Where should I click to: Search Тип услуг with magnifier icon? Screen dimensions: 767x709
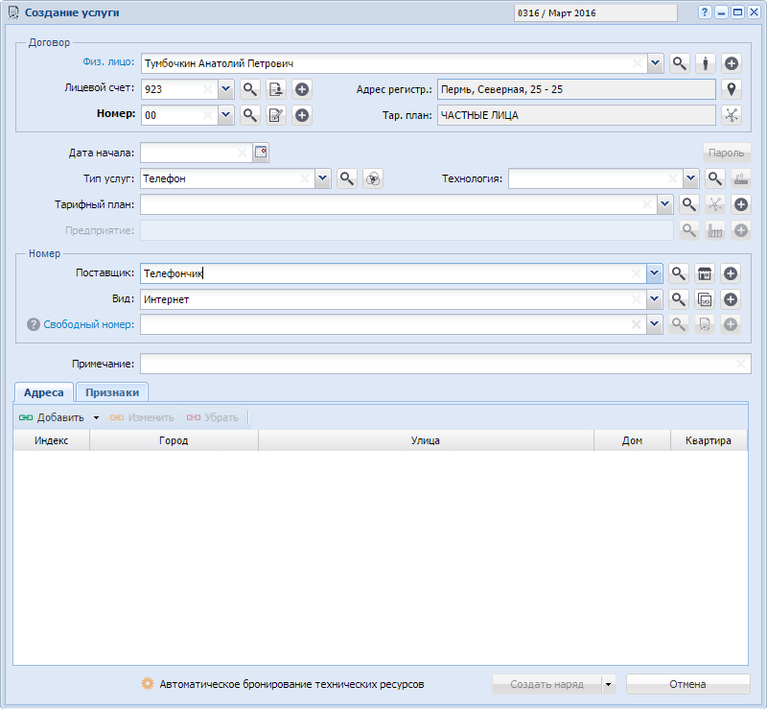coord(347,178)
